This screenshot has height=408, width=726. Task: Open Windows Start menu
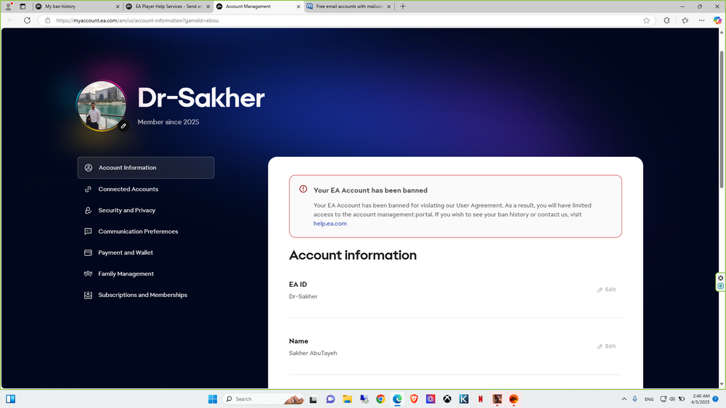point(213,399)
